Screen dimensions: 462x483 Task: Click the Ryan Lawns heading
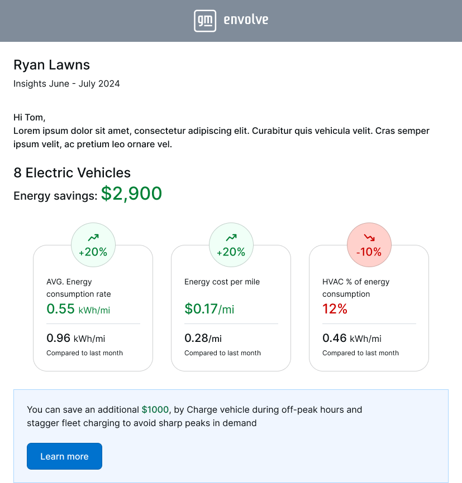tap(51, 65)
